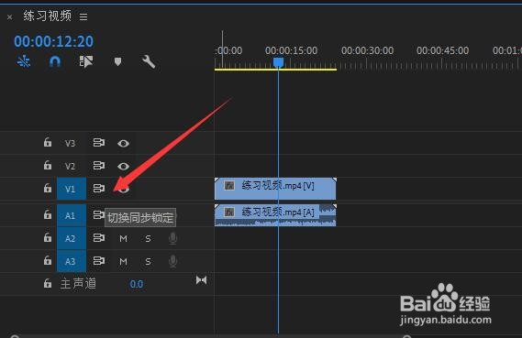Open timeline display settings wrench
522x338 pixels.
149,61
